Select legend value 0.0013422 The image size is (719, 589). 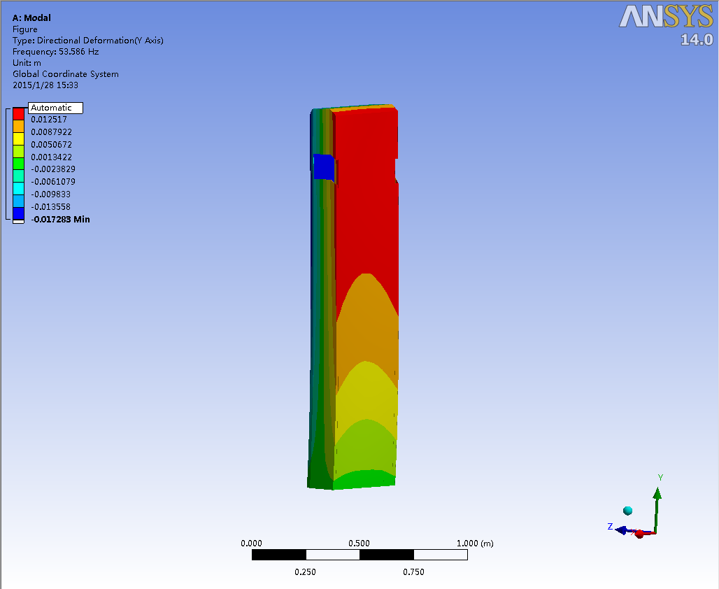(x=51, y=157)
